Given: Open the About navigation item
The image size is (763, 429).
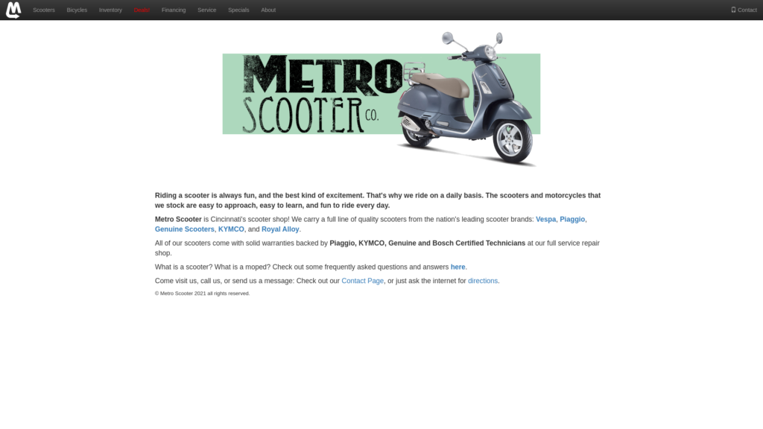Looking at the screenshot, I should (x=268, y=10).
